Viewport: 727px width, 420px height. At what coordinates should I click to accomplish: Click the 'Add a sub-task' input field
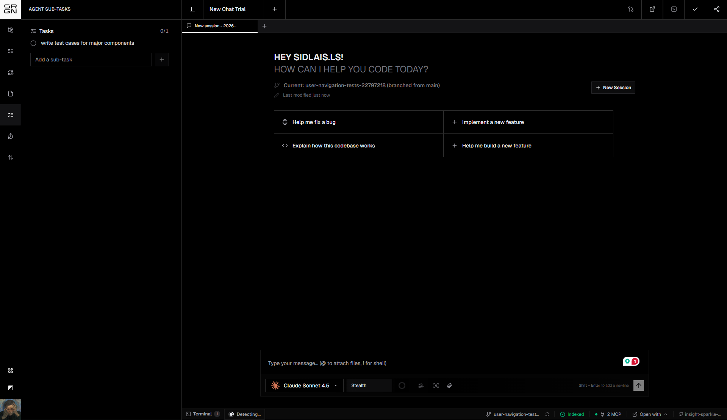[x=91, y=60]
